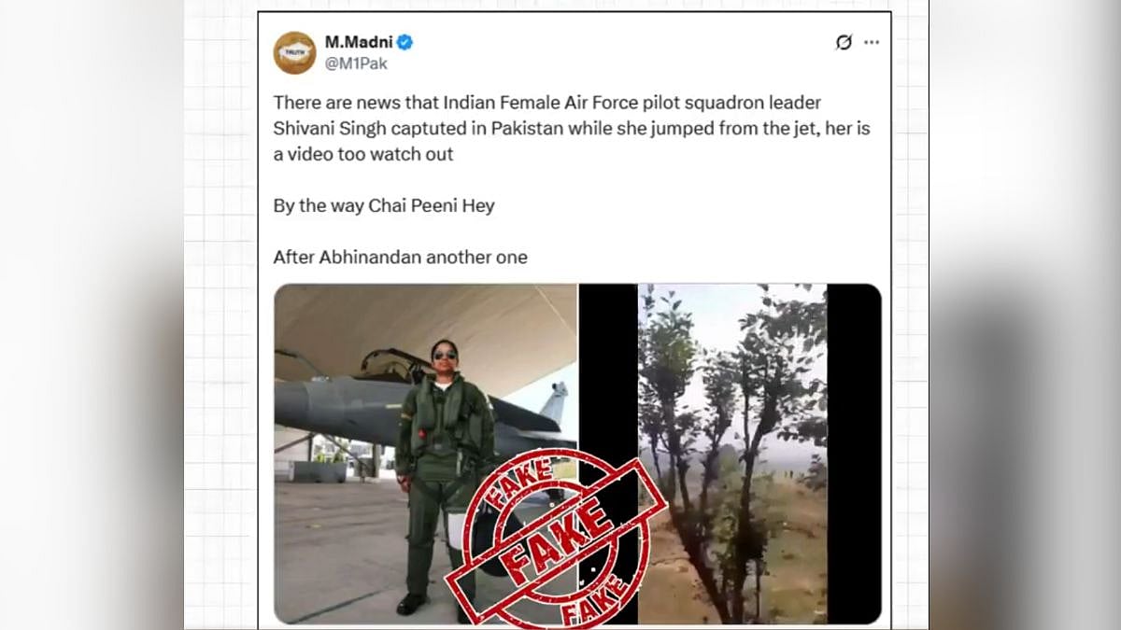Open the three-dot more options menu
This screenshot has width=1121, height=630.
pos(872,42)
